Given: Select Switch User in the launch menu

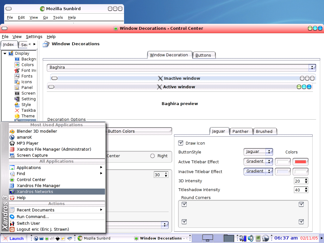Looking at the screenshot, I should 57,223.
